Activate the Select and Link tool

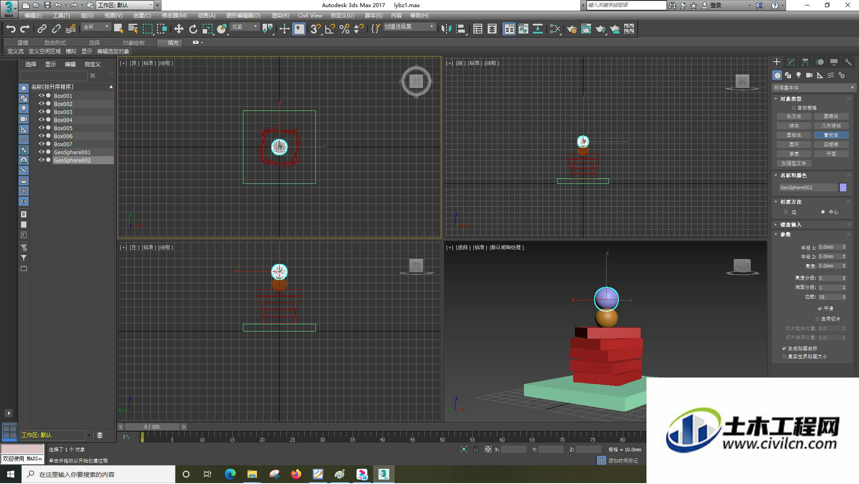point(42,29)
